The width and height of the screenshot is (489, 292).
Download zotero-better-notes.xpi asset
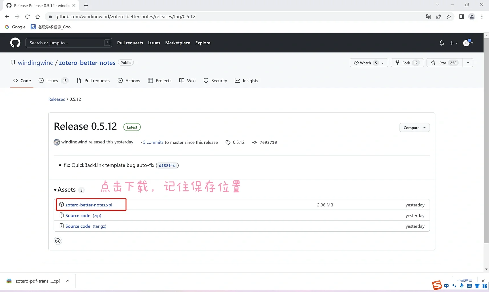pos(89,205)
